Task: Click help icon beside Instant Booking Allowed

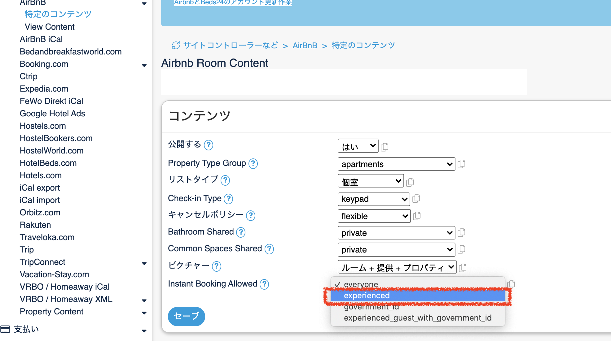Action: [x=264, y=284]
